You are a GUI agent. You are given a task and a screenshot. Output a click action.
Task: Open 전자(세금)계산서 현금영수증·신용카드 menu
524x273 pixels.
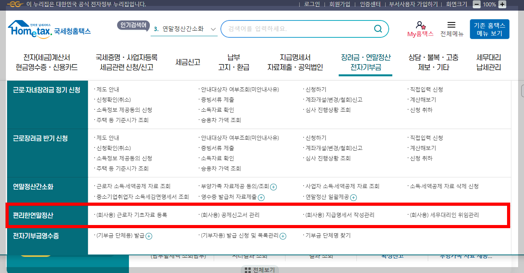pyautogui.click(x=47, y=62)
